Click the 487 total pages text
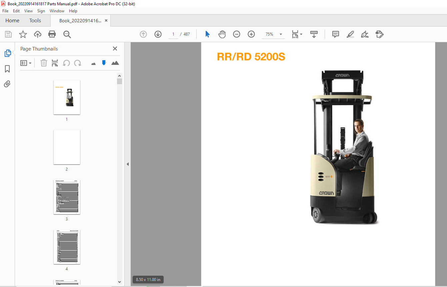447x287 pixels. coord(187,34)
